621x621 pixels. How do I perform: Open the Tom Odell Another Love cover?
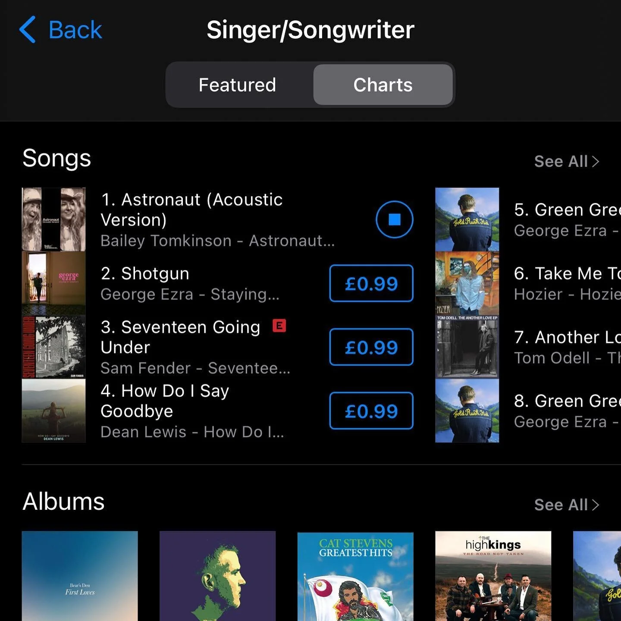pyautogui.click(x=467, y=347)
